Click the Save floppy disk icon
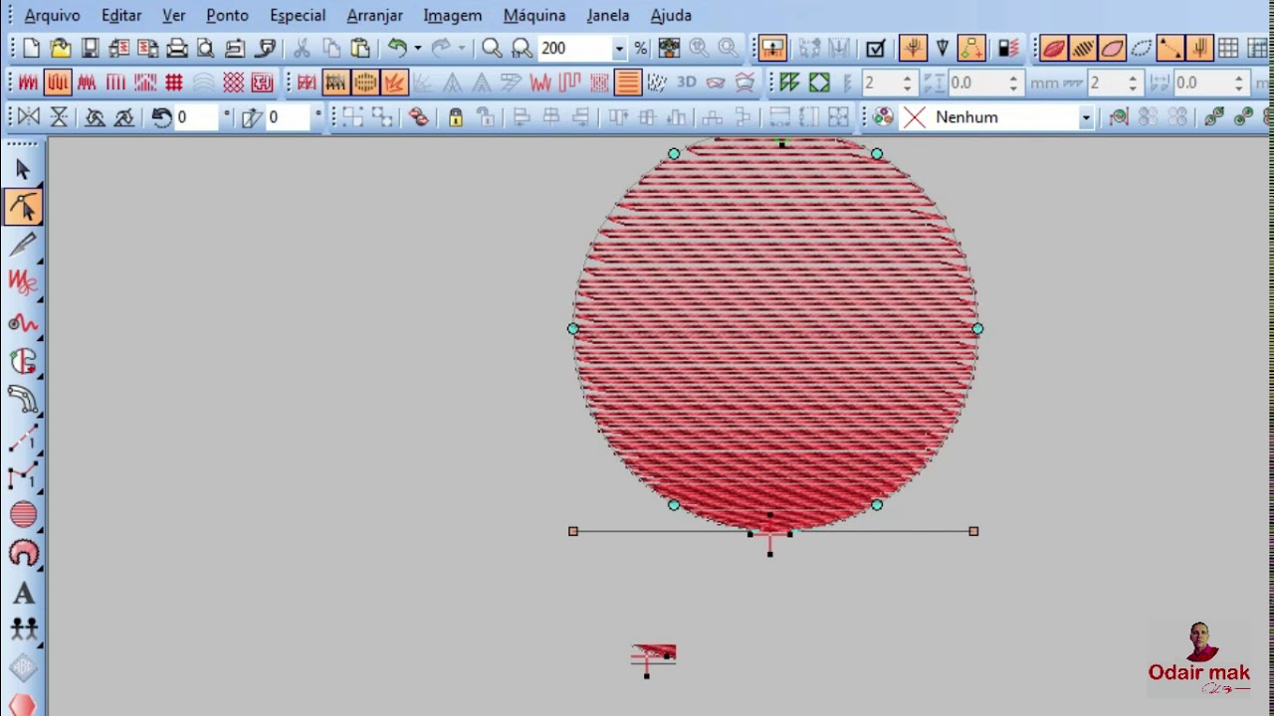The height and width of the screenshot is (716, 1274). coord(90,48)
